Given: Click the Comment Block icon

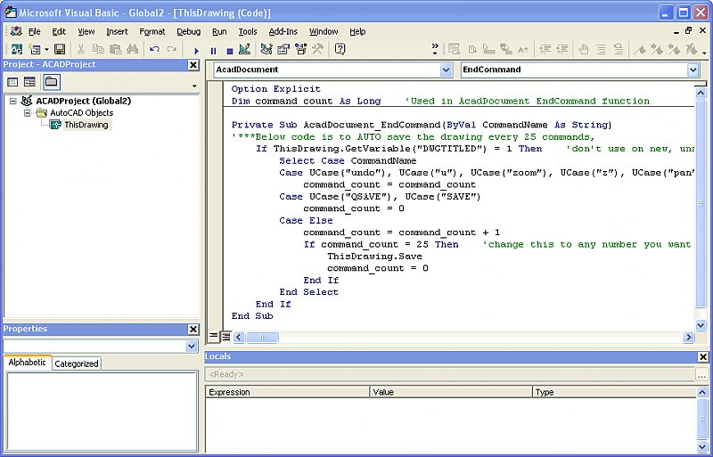Looking at the screenshot, I should 601,49.
